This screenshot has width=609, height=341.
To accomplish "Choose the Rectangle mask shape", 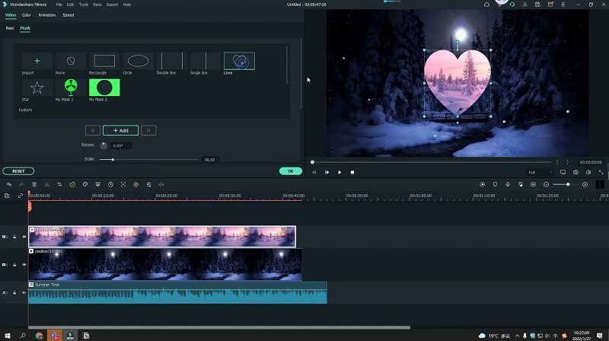I will [104, 61].
